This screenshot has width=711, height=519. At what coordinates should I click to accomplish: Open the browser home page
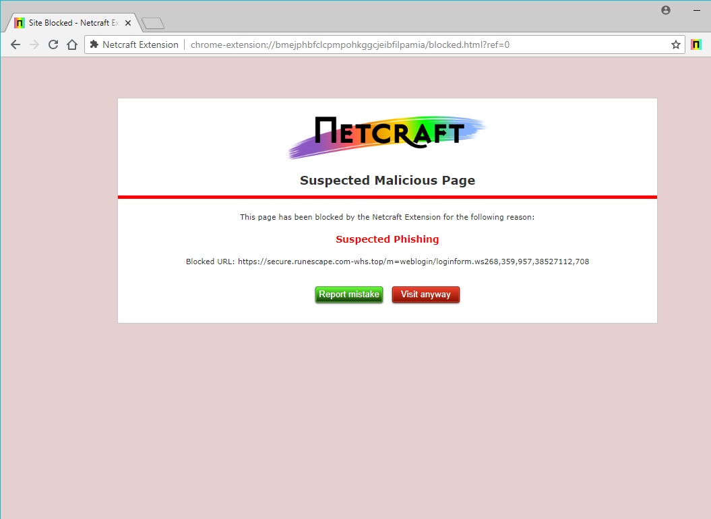(x=72, y=44)
